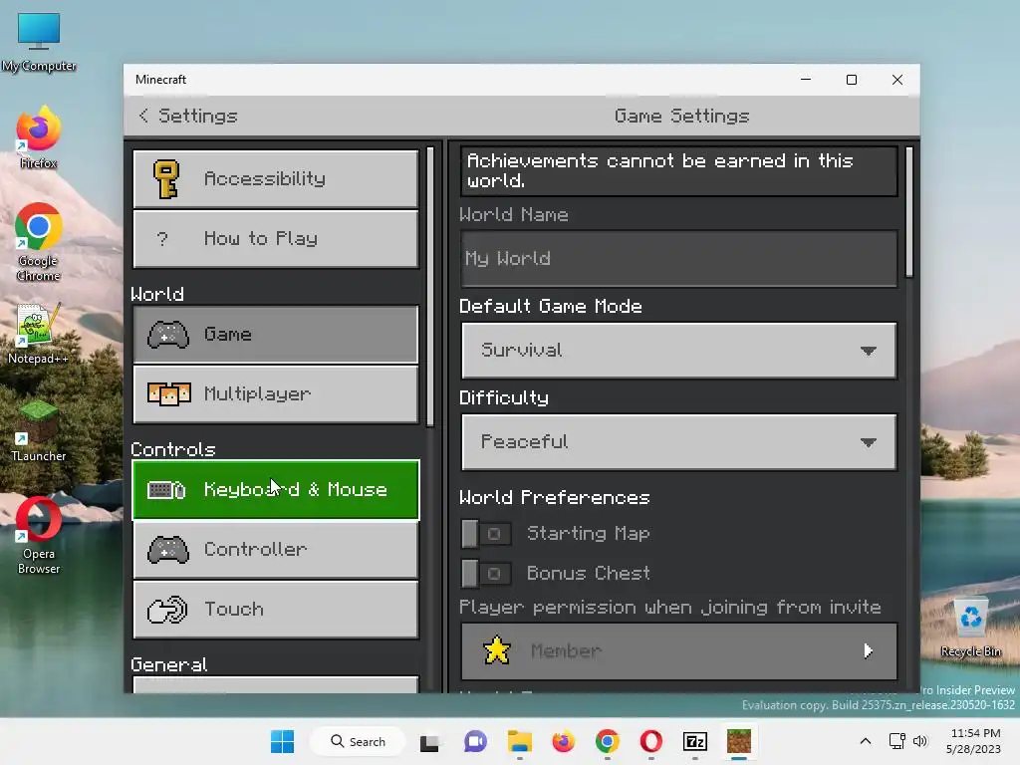The height and width of the screenshot is (765, 1020).
Task: Go back using the Settings arrow
Action: 143,116
